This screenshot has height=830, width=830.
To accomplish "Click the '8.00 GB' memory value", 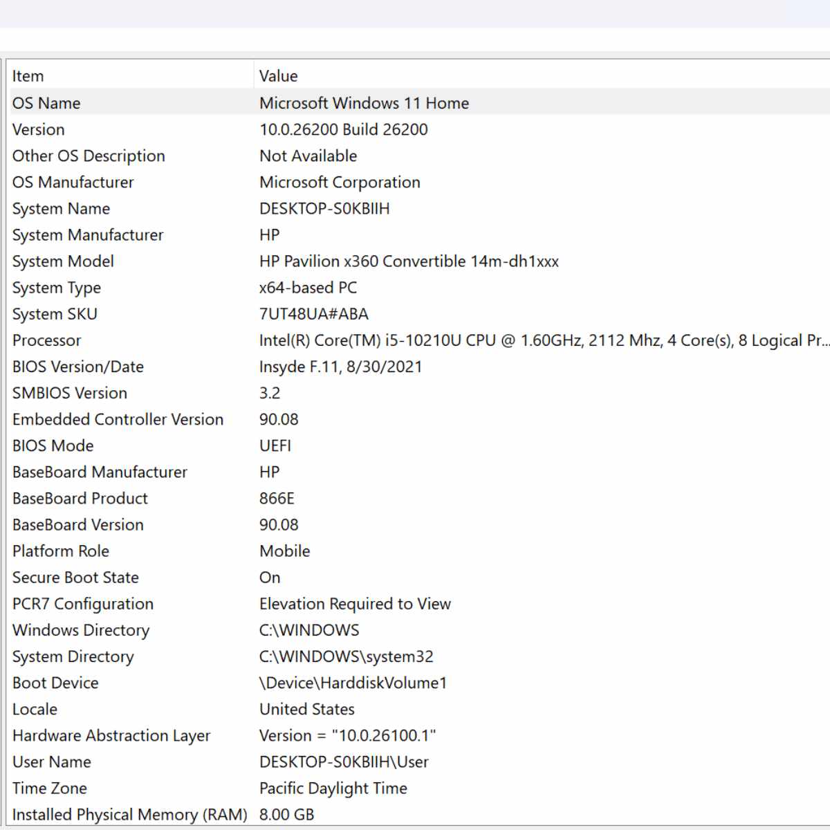I will click(x=286, y=815).
